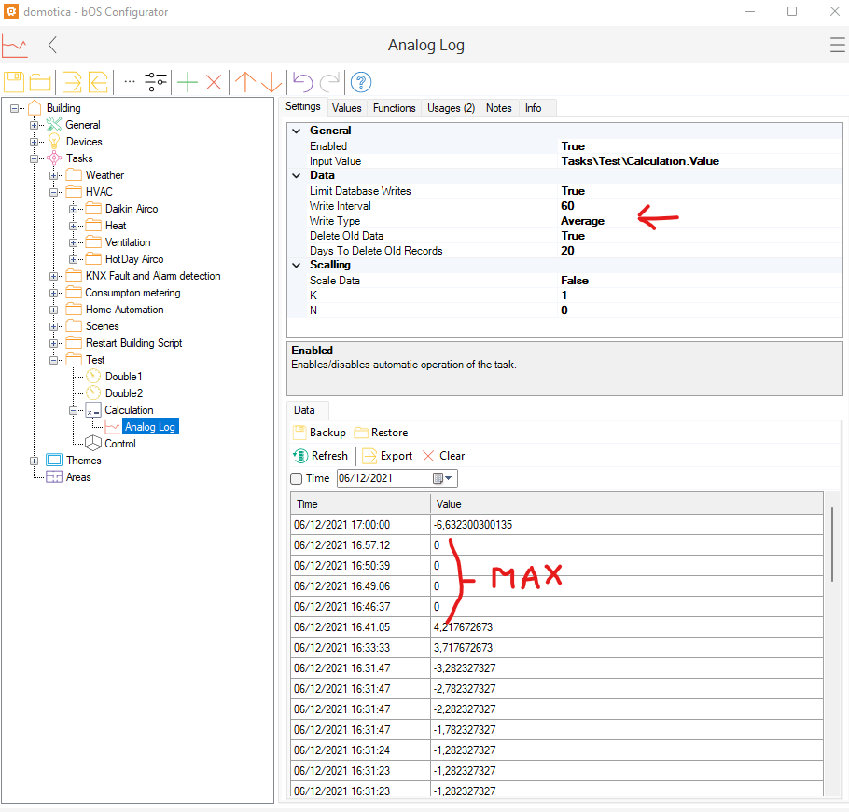Enable the Time filter checkbox
The width and height of the screenshot is (849, 812).
coord(297,478)
